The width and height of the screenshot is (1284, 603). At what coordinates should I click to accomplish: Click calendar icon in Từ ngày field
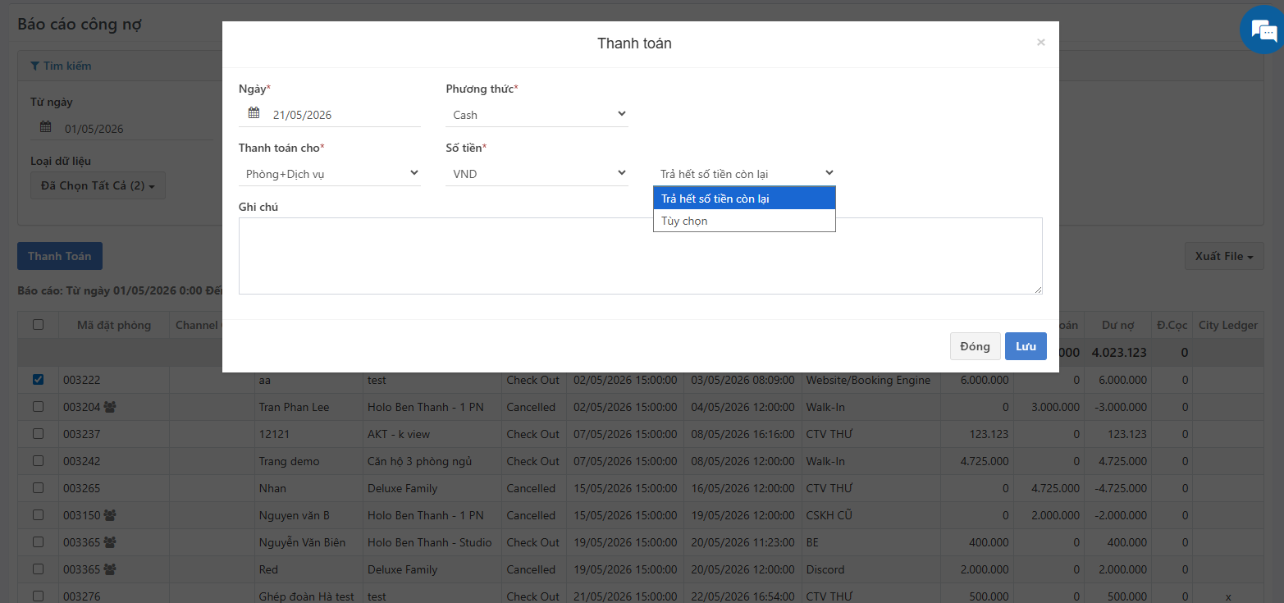(45, 127)
